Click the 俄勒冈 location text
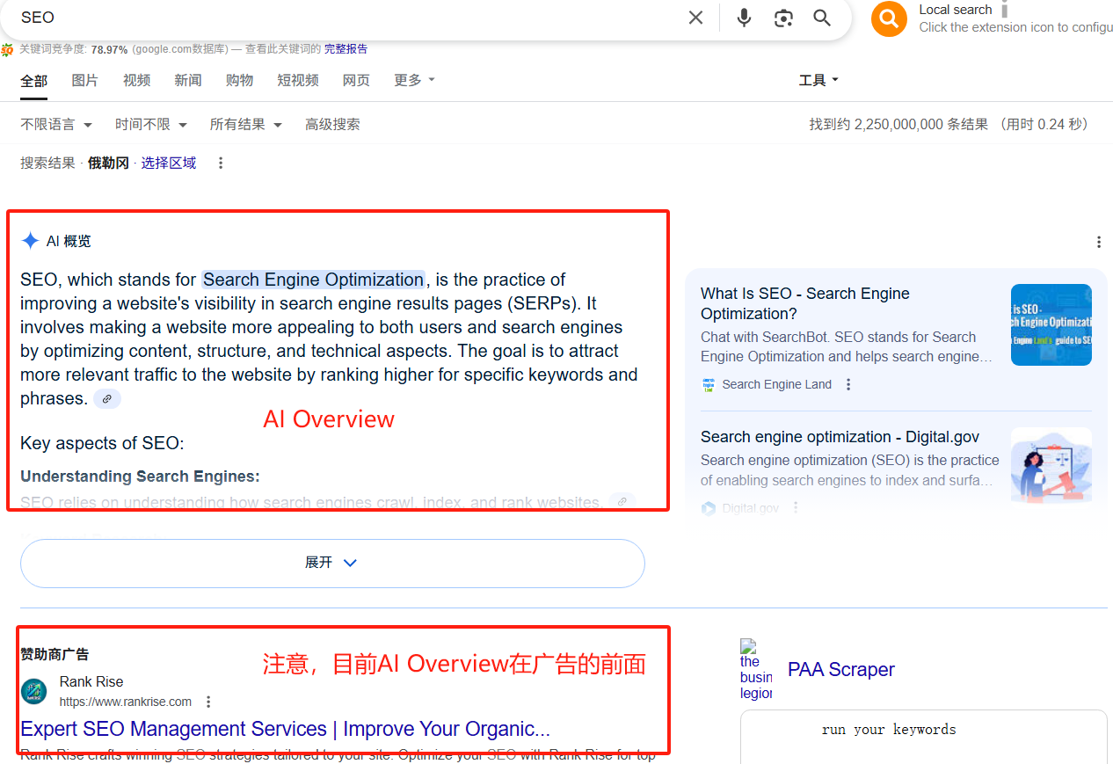 click(x=108, y=163)
